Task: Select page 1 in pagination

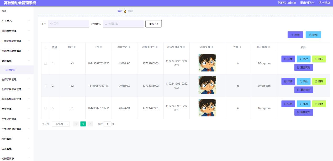Action: pyautogui.click(x=83, y=124)
